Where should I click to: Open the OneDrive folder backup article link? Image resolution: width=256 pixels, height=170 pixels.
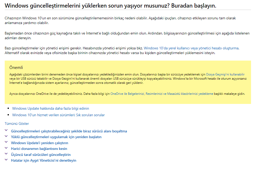[x=162, y=94]
